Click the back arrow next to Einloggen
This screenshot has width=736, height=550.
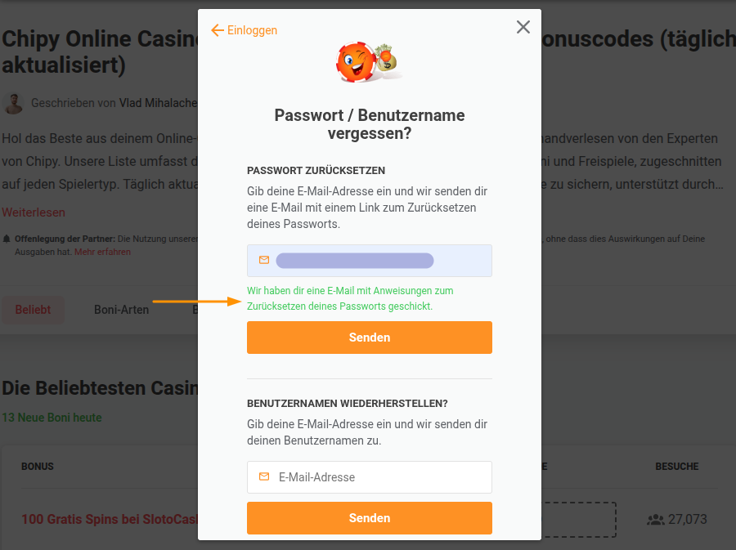[217, 30]
